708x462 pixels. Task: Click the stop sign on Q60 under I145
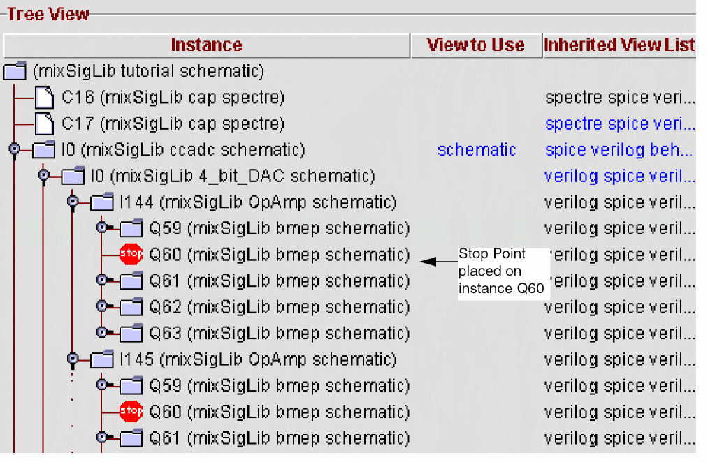[x=131, y=412]
